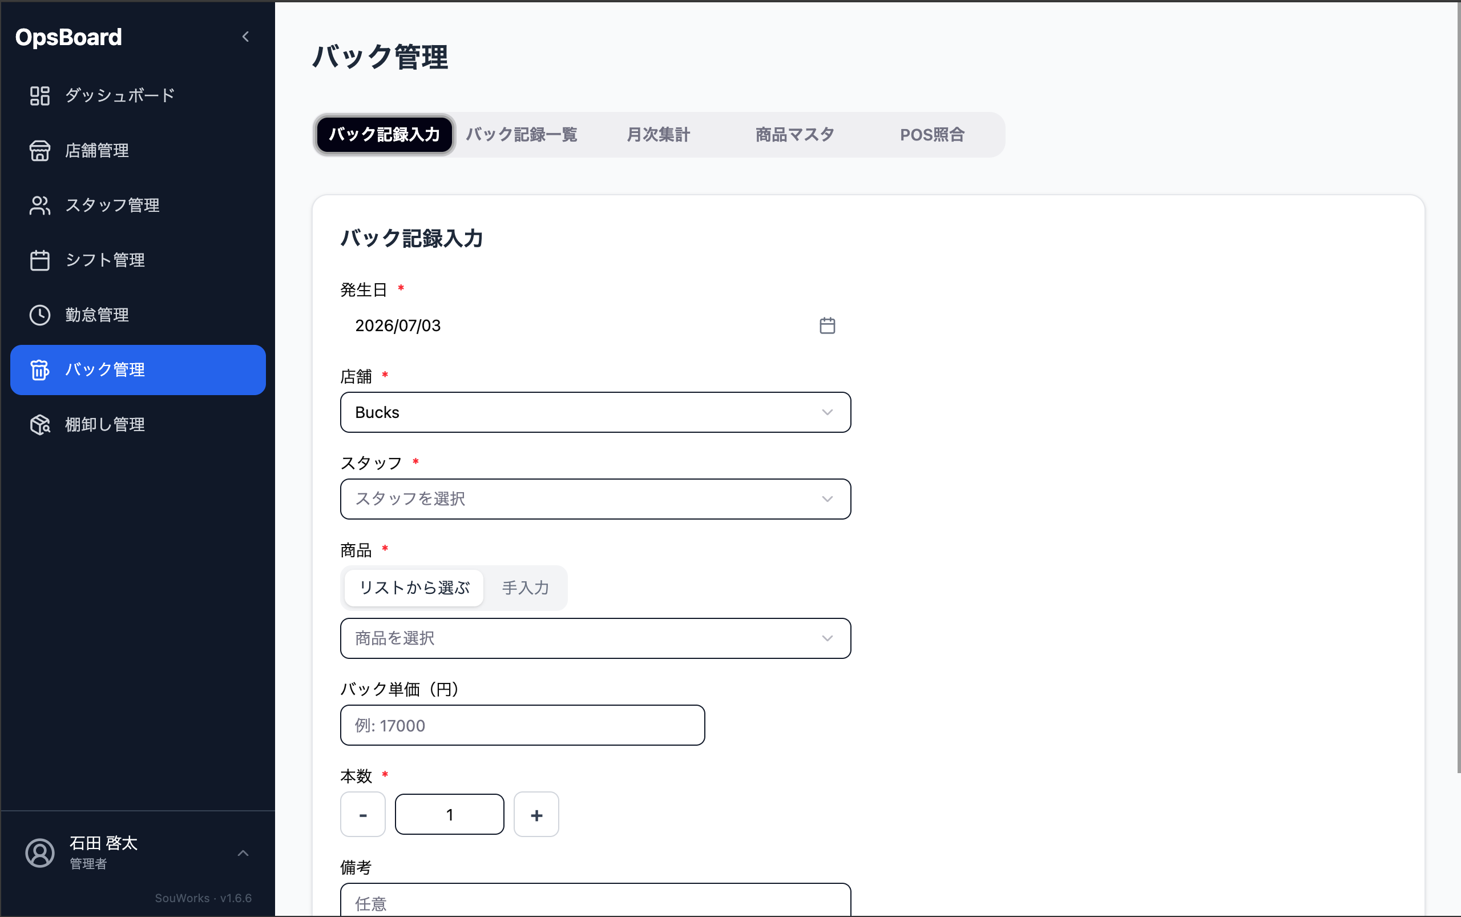Click the OpsBoard logo
This screenshot has height=917, width=1461.
[68, 38]
